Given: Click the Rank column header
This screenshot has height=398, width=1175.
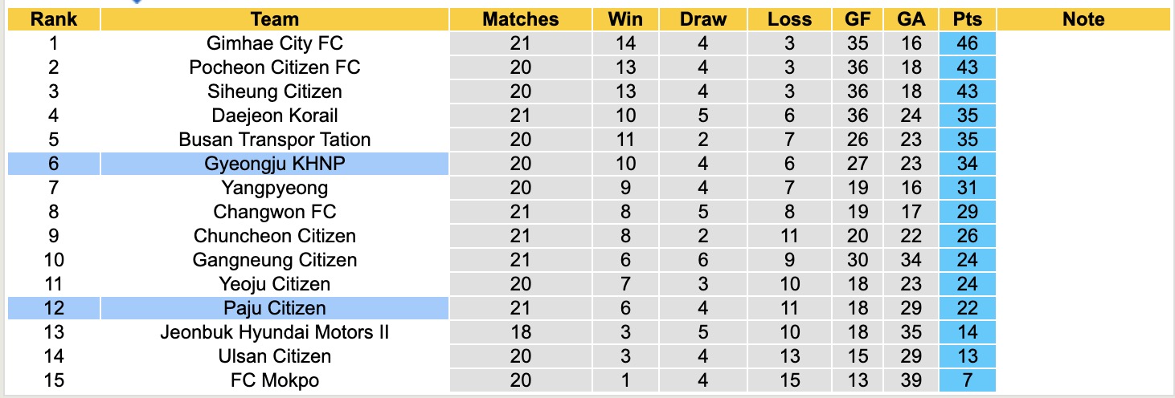Looking at the screenshot, I should [53, 19].
